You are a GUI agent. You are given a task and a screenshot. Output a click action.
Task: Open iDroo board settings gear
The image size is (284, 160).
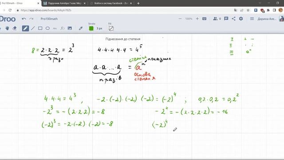[241, 19]
